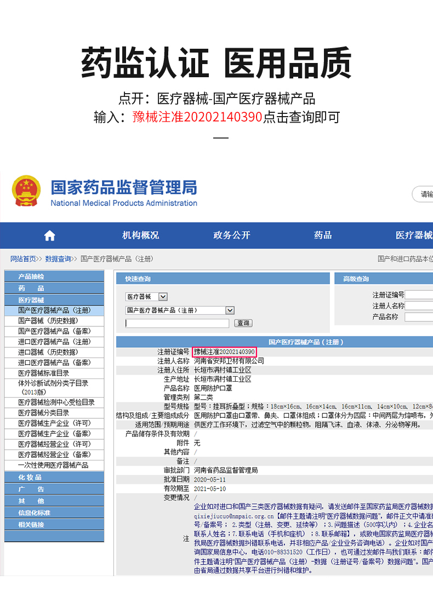433x598 pixels.
Task: Click registration number 豫械注准20202140390 in table
Action: click(x=224, y=352)
